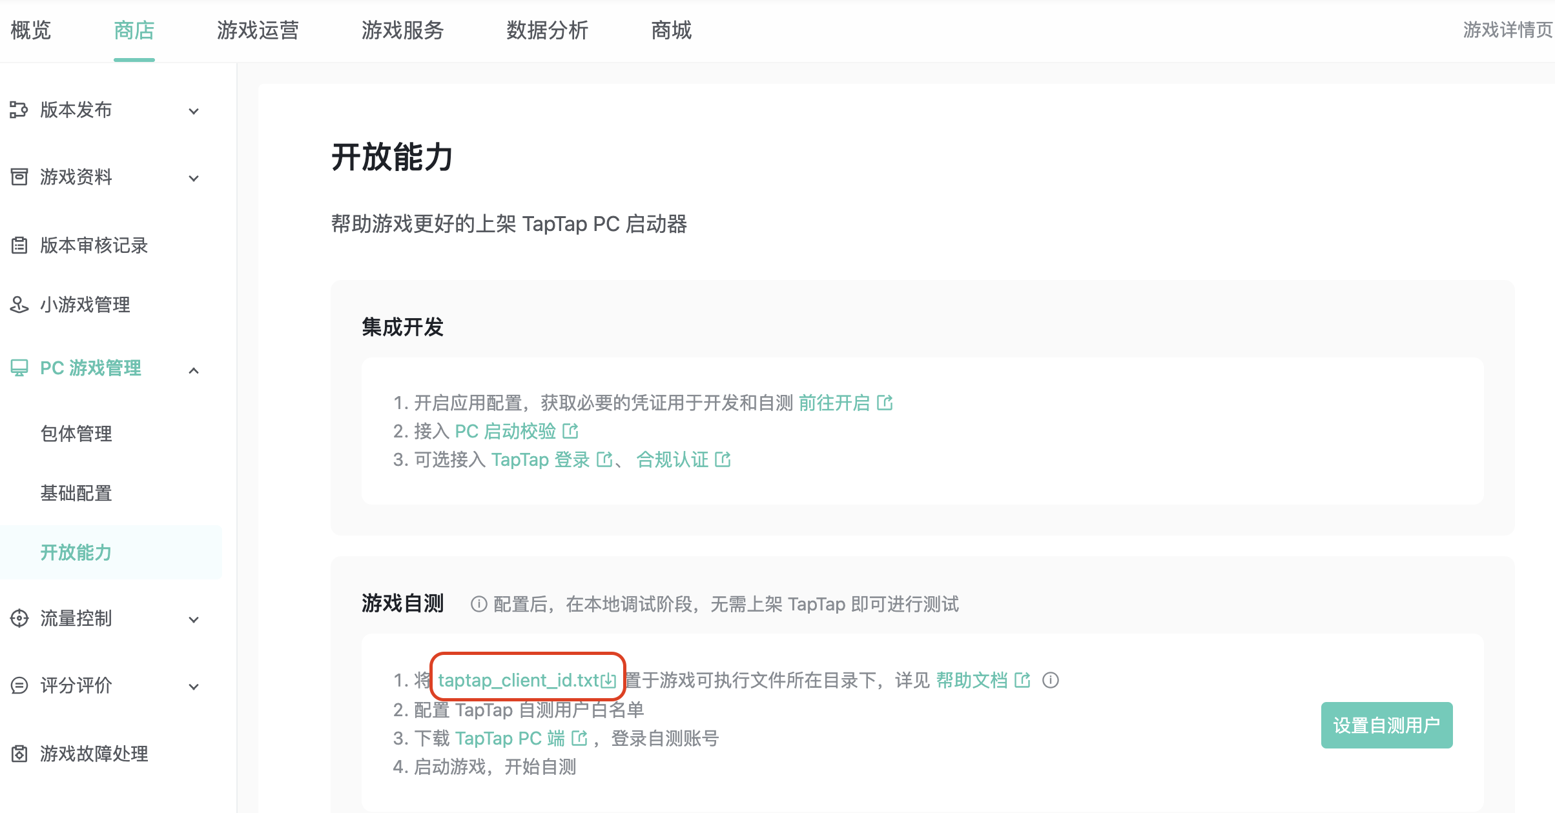Image resolution: width=1555 pixels, height=813 pixels.
Task: Open 小游戏管理 in sidebar
Action: coord(85,305)
